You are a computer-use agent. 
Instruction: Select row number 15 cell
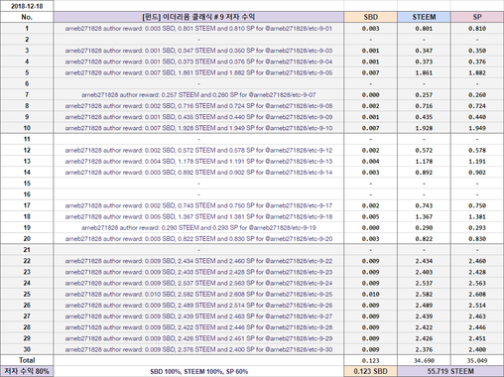(27, 184)
